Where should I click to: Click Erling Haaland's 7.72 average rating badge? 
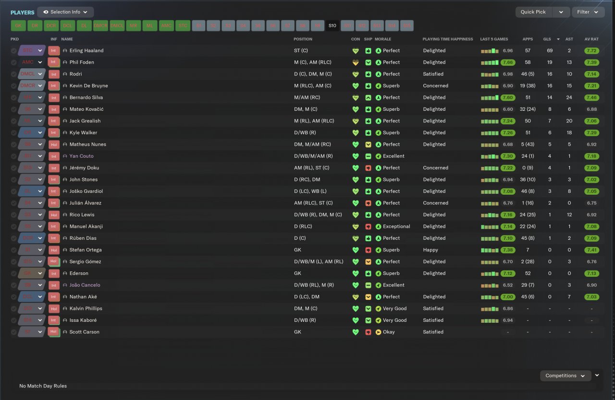(x=591, y=50)
